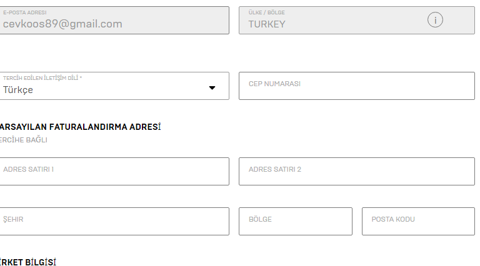Select the Türkçe language value
The height and width of the screenshot is (266, 480).
point(18,90)
